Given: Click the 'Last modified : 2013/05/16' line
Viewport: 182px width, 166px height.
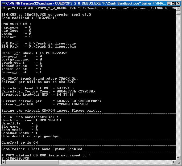Looking at the screenshot, I should tap(29, 18).
